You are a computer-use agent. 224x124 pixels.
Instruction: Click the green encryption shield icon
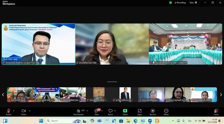(x=171, y=3)
